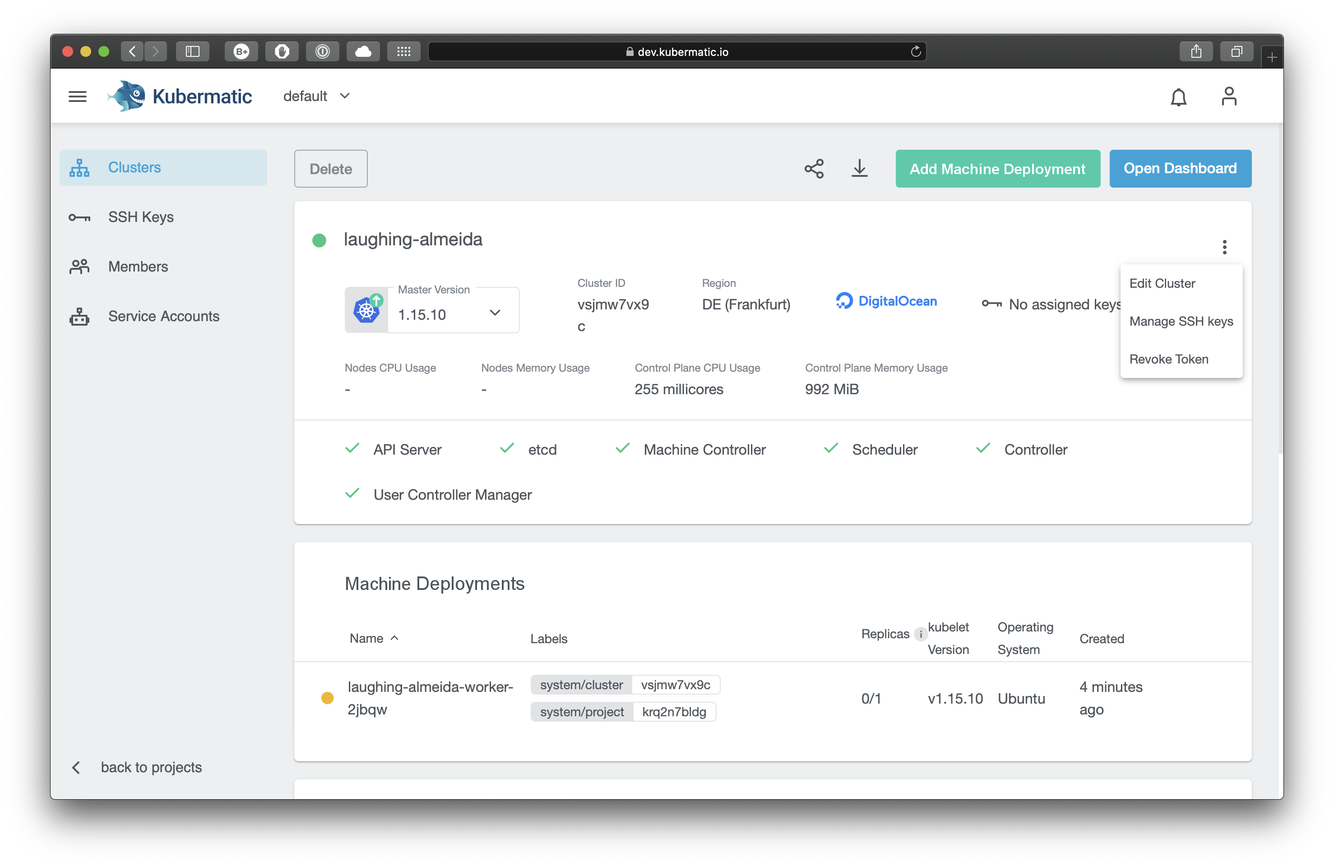Open the user account menu icon

pos(1229,96)
